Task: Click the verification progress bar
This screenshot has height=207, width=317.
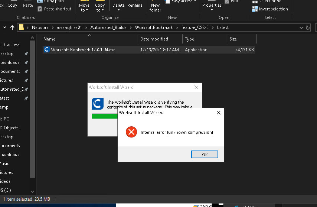Action: tap(105, 116)
